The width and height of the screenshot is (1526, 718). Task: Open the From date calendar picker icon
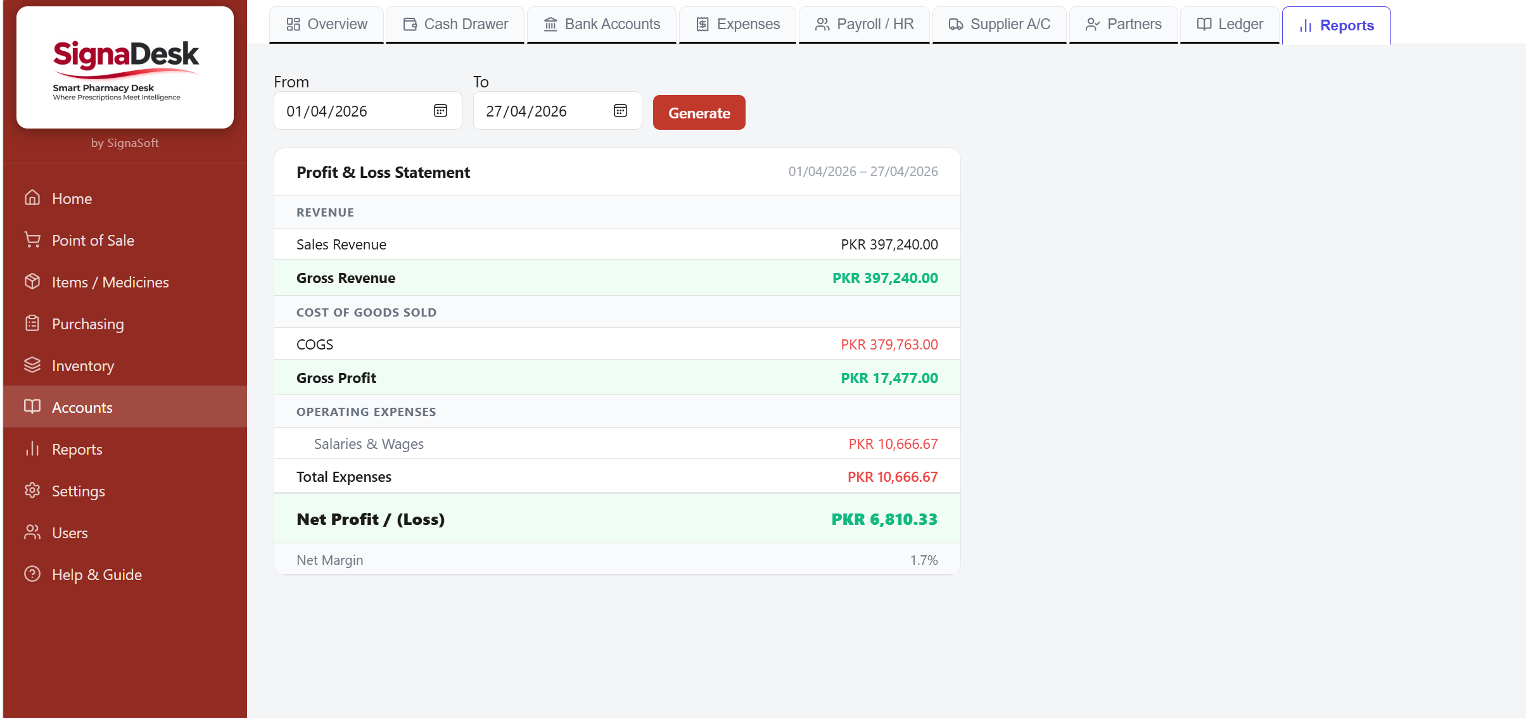tap(440, 111)
